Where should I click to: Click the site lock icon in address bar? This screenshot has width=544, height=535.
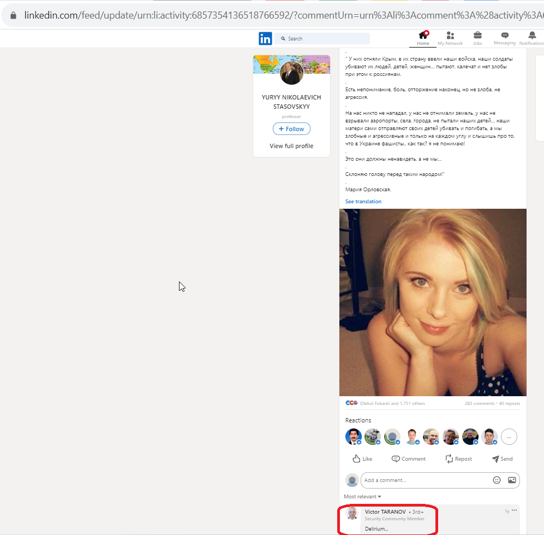13,15
